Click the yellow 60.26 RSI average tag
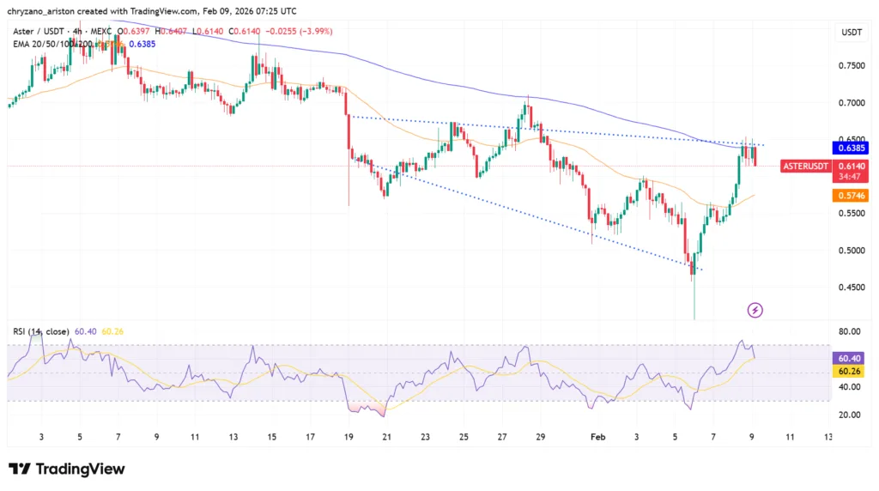Image resolution: width=879 pixels, height=491 pixels. click(x=850, y=371)
